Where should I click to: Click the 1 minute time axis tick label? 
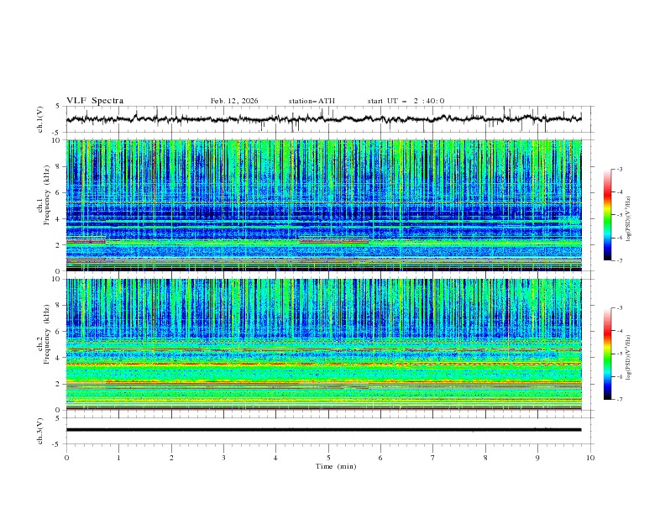118,457
